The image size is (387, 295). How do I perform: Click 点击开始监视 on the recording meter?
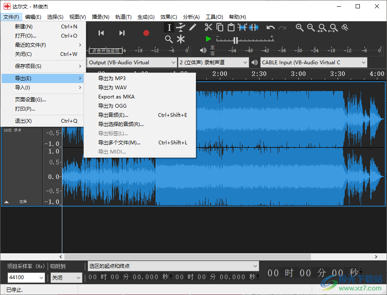106,51
